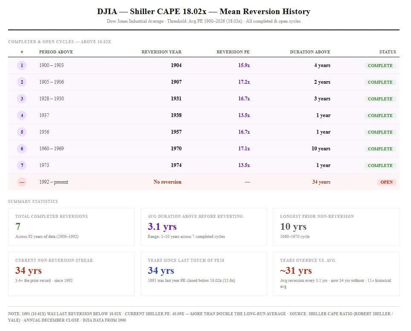
Task: Click the Reversion Year column header
Action: (x=161, y=52)
